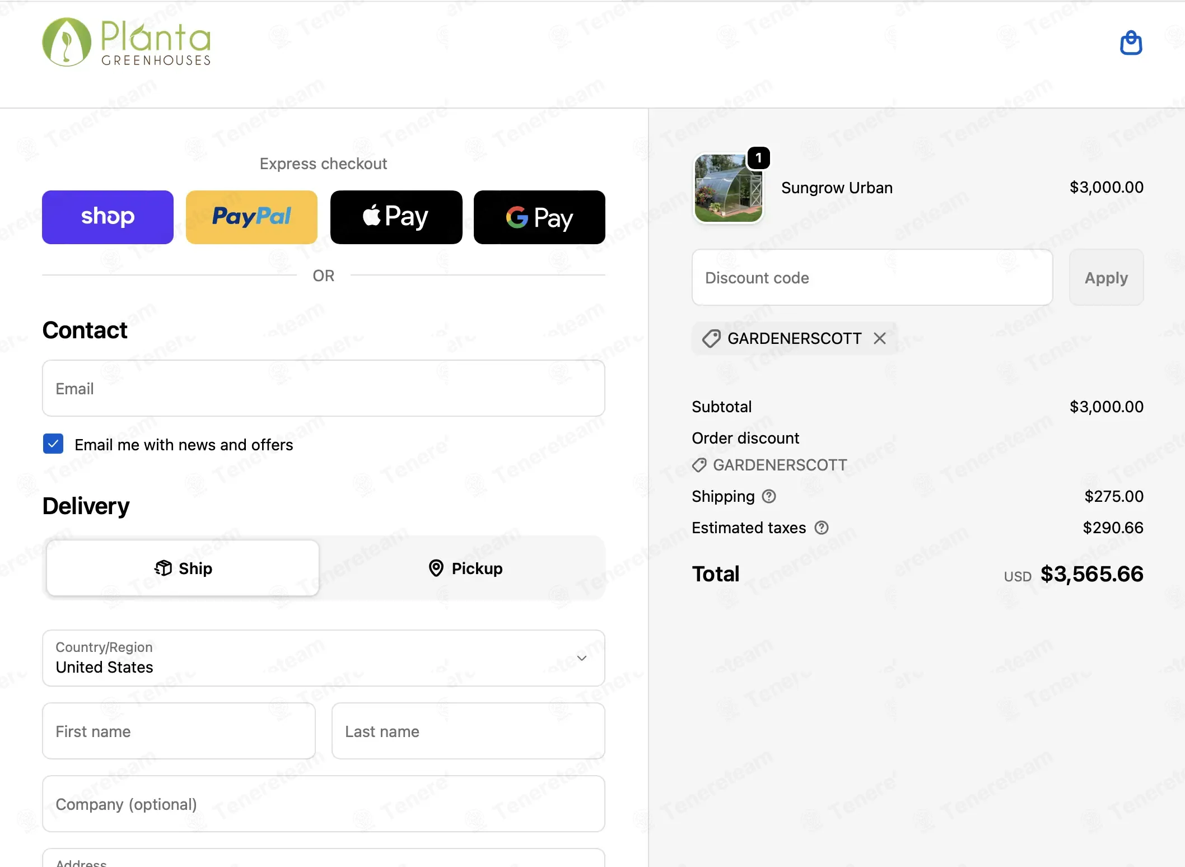Open the Country/Region dropdown

click(324, 658)
